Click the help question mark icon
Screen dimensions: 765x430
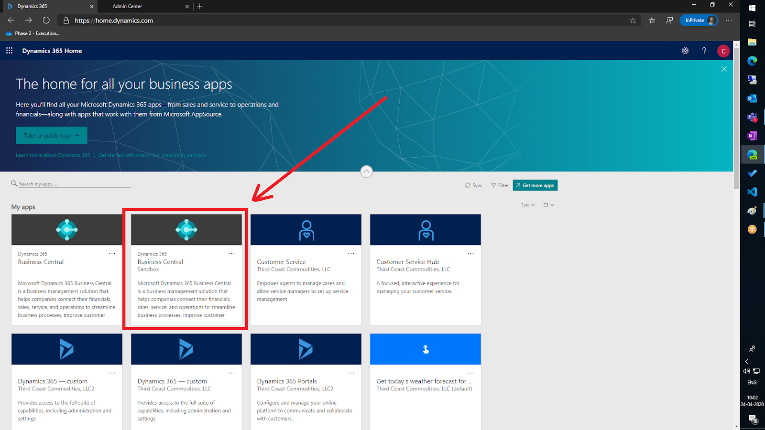point(704,51)
